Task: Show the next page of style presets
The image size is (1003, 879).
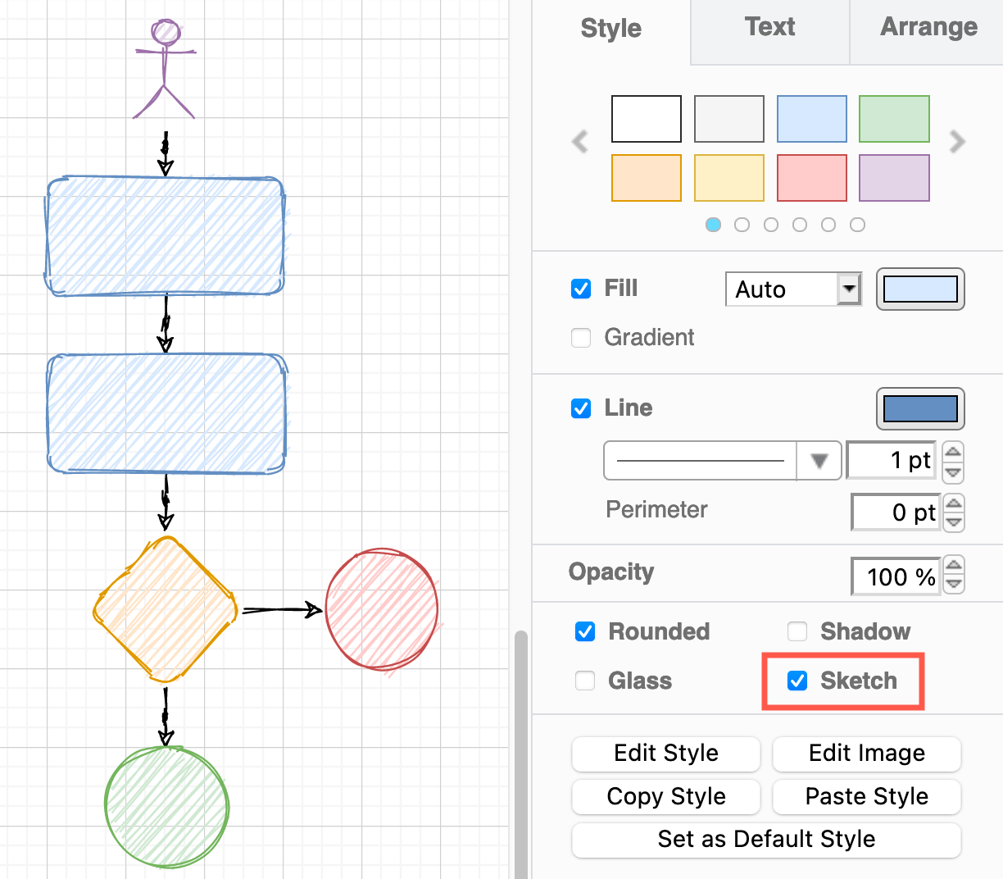Action: (x=956, y=141)
